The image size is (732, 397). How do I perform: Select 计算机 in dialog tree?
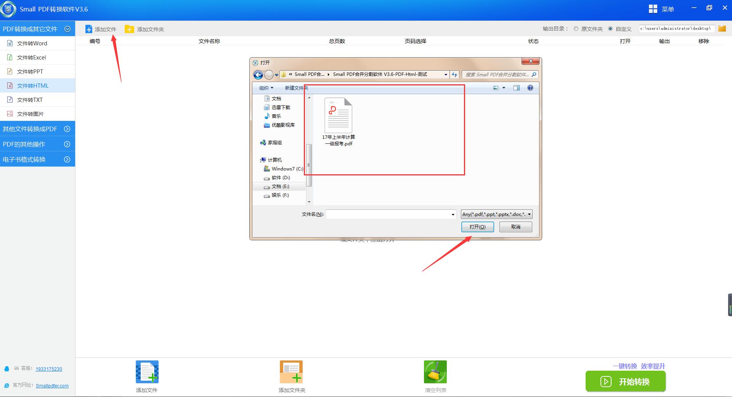[x=271, y=160]
